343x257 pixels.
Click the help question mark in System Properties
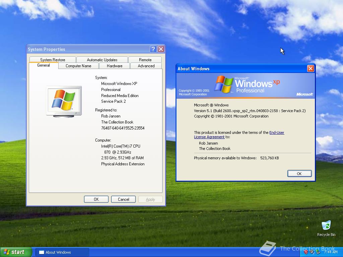pyautogui.click(x=153, y=49)
